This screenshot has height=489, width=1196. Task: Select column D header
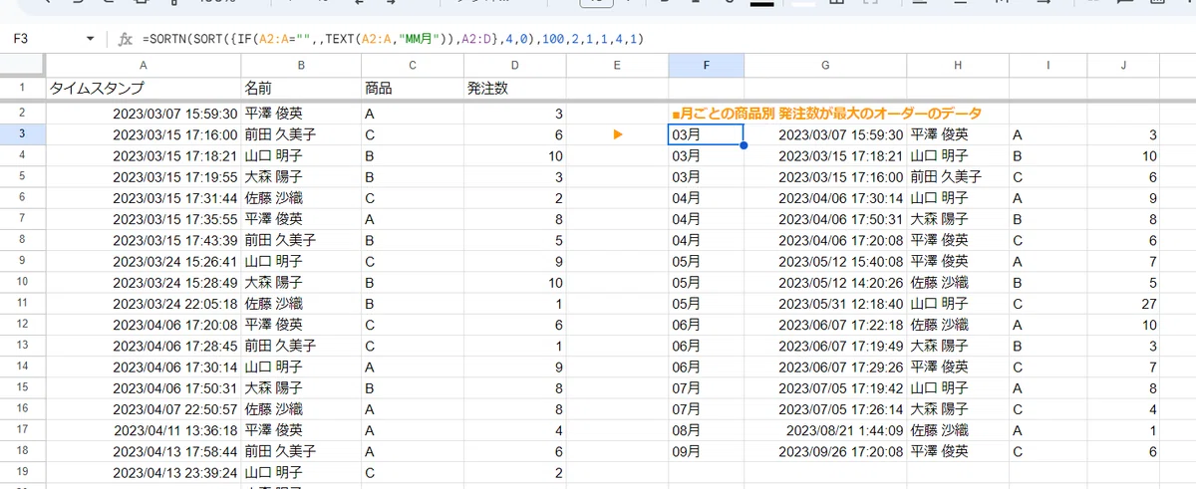pyautogui.click(x=515, y=66)
